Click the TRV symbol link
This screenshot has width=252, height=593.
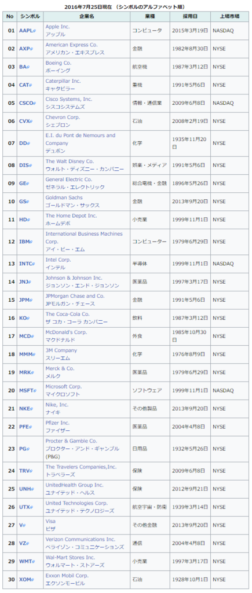(x=25, y=471)
